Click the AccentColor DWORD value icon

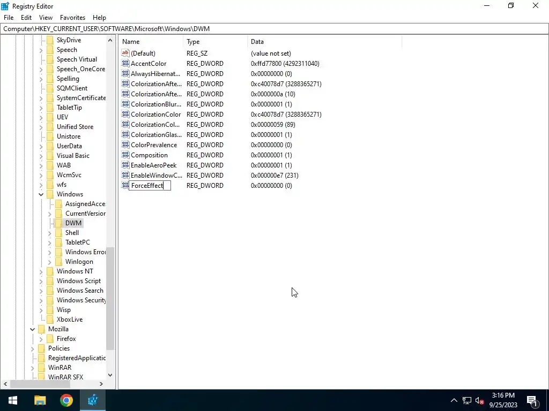coord(125,63)
